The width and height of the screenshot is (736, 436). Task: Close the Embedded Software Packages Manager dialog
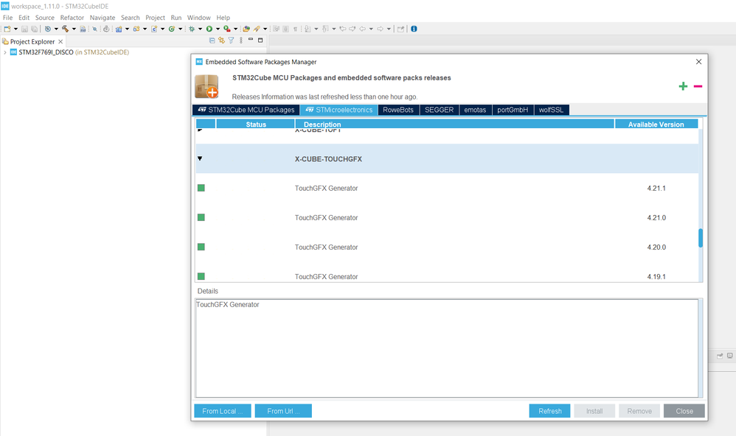point(698,62)
